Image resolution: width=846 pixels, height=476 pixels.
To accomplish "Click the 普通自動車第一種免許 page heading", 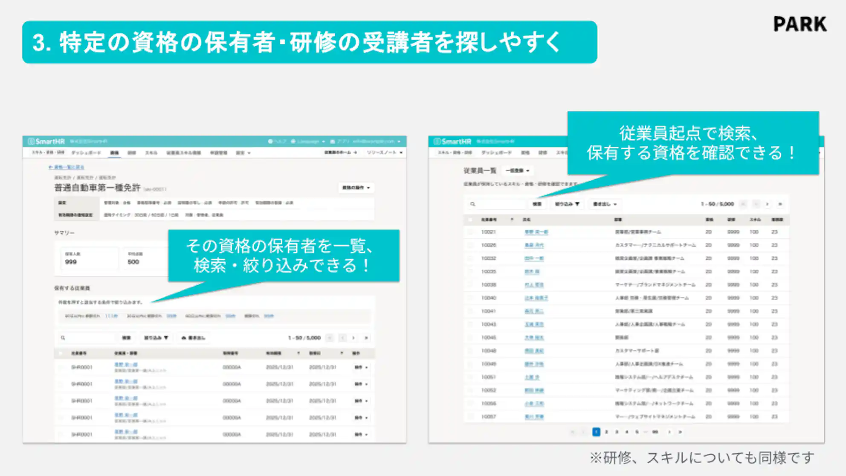I will [97, 188].
